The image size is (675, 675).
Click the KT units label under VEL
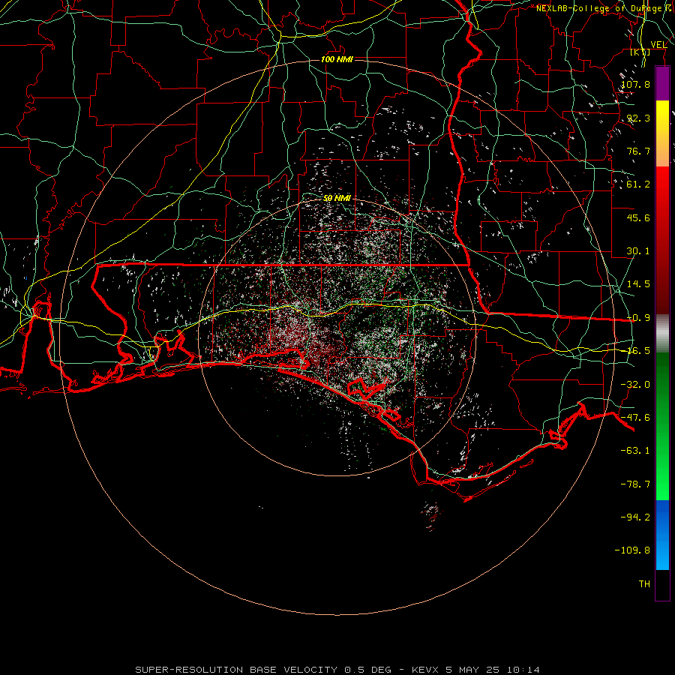[x=640, y=52]
